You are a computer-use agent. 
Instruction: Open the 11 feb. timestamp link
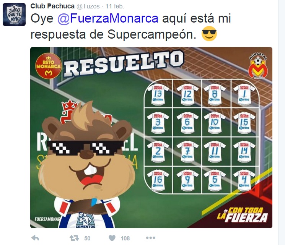(115, 6)
